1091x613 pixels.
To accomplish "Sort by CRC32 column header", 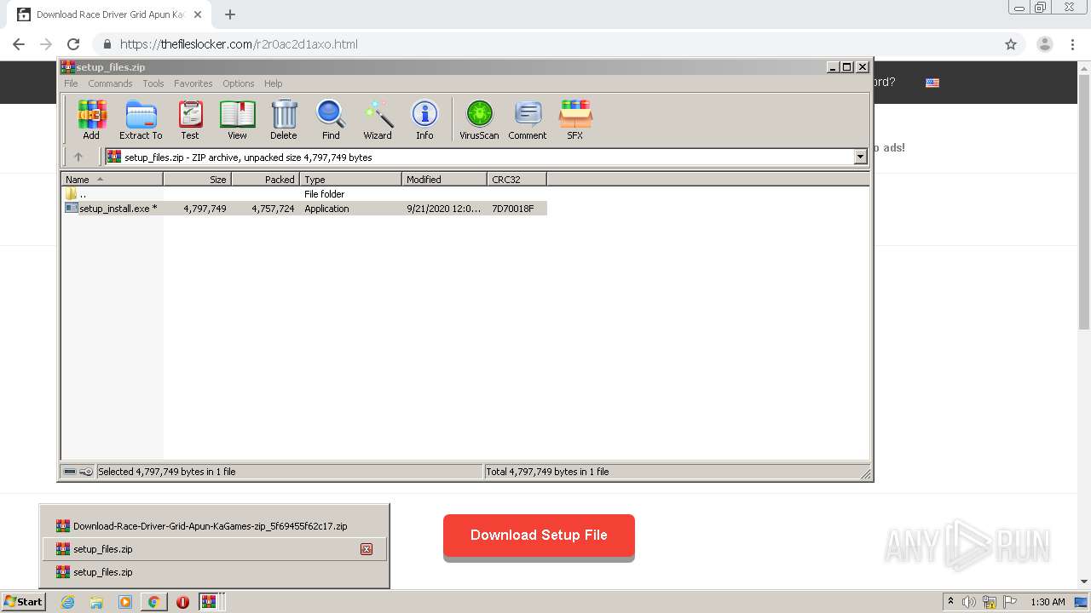I will click(x=517, y=180).
